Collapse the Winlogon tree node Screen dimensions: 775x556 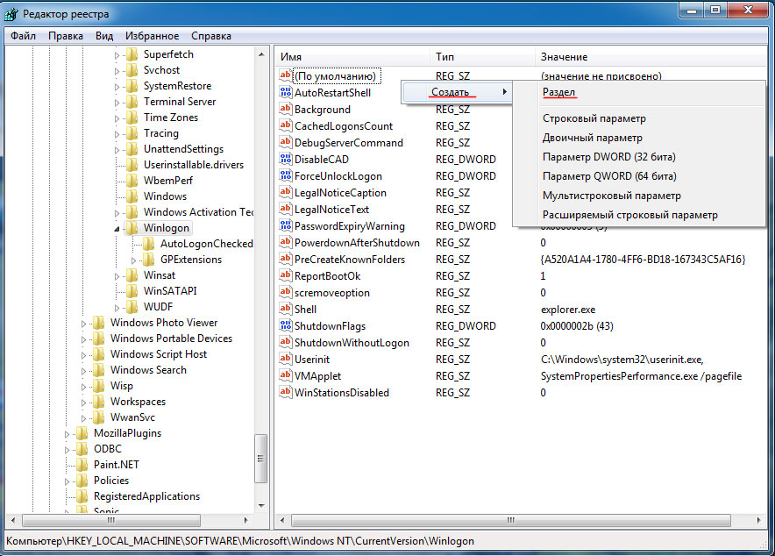click(117, 229)
